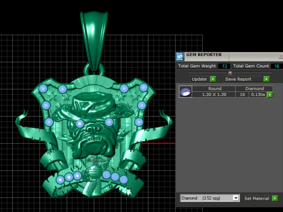Image resolution: width=283 pixels, height=212 pixels.
Task: Close the Gem Reporter panel
Action: (281, 57)
